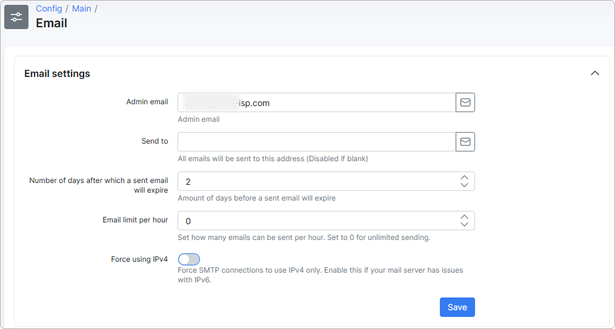
Task: Click the 'Admin email' field label
Action: 147,102
